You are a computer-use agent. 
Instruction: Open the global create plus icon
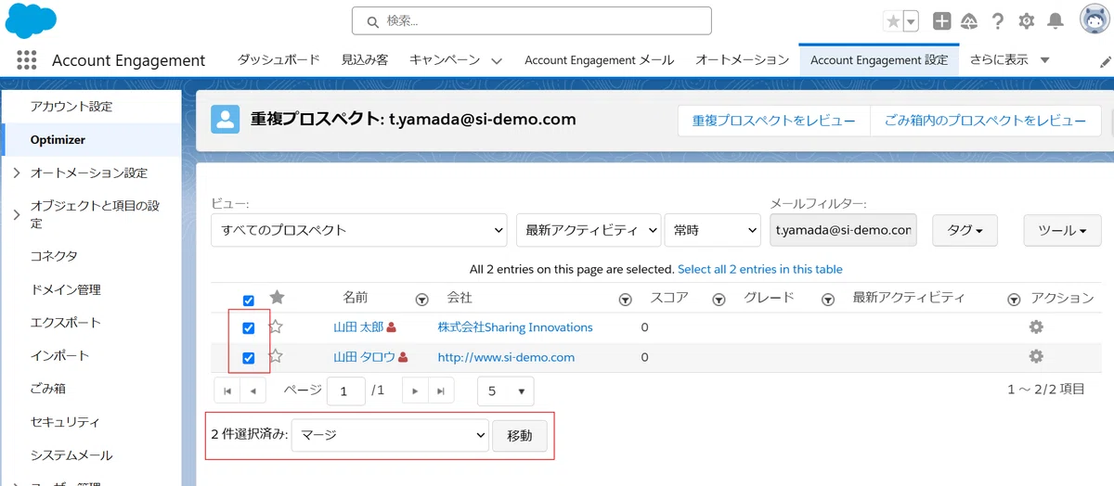pyautogui.click(x=941, y=21)
